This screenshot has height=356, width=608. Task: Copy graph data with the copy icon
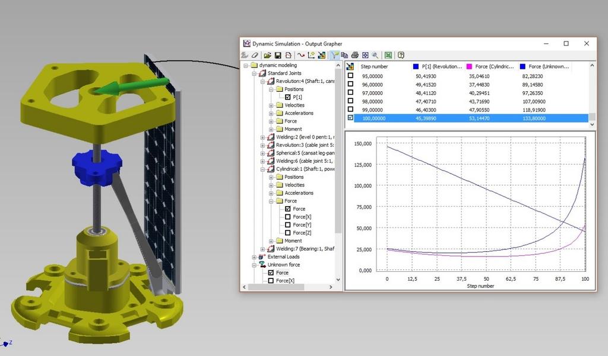(344, 55)
